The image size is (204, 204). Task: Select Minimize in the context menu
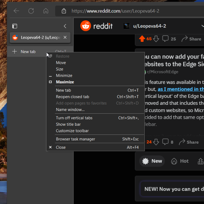click(x=95, y=76)
